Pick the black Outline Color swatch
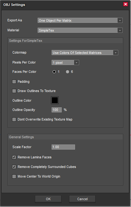The width and height of the screenshot is (131, 207). [x=55, y=100]
